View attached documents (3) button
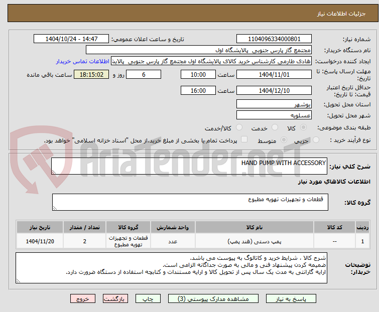This screenshot has height=312, width=379. [213, 299]
